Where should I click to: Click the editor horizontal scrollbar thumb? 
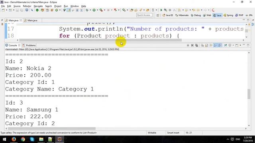tap(100, 40)
